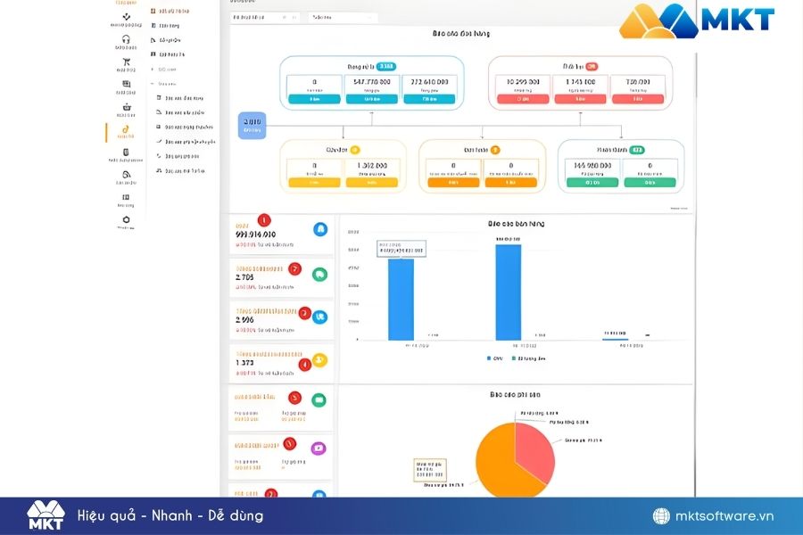Select the orange highlighted submenu item

point(170,11)
